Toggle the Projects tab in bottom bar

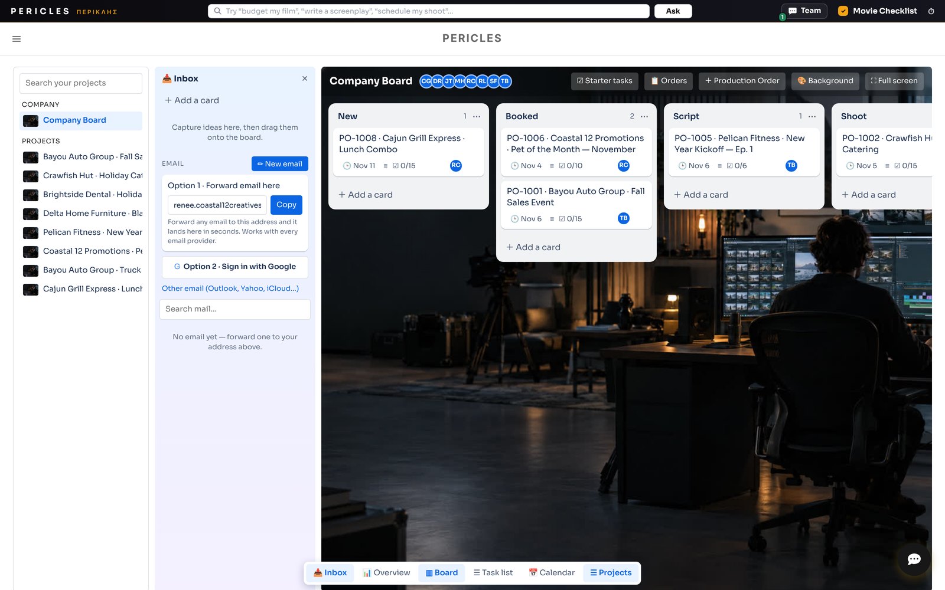click(611, 573)
